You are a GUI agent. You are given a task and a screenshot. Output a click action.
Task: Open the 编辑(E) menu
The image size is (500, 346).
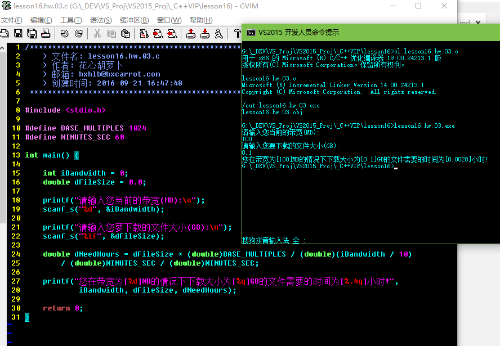41,20
